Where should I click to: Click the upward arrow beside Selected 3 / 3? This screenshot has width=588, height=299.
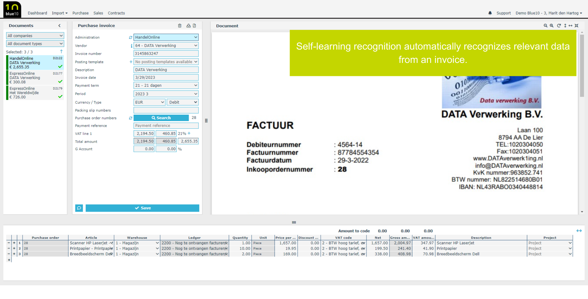pyautogui.click(x=61, y=51)
